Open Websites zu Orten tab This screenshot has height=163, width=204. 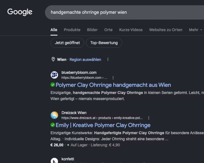coord(166,30)
